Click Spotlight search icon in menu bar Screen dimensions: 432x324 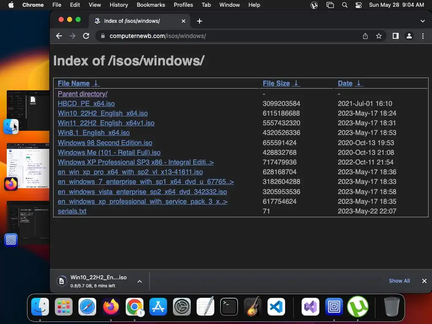coord(344,5)
